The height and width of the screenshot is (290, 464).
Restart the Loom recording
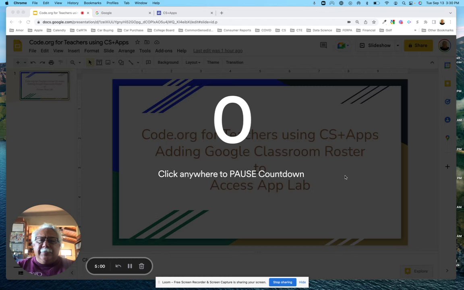coord(118,266)
